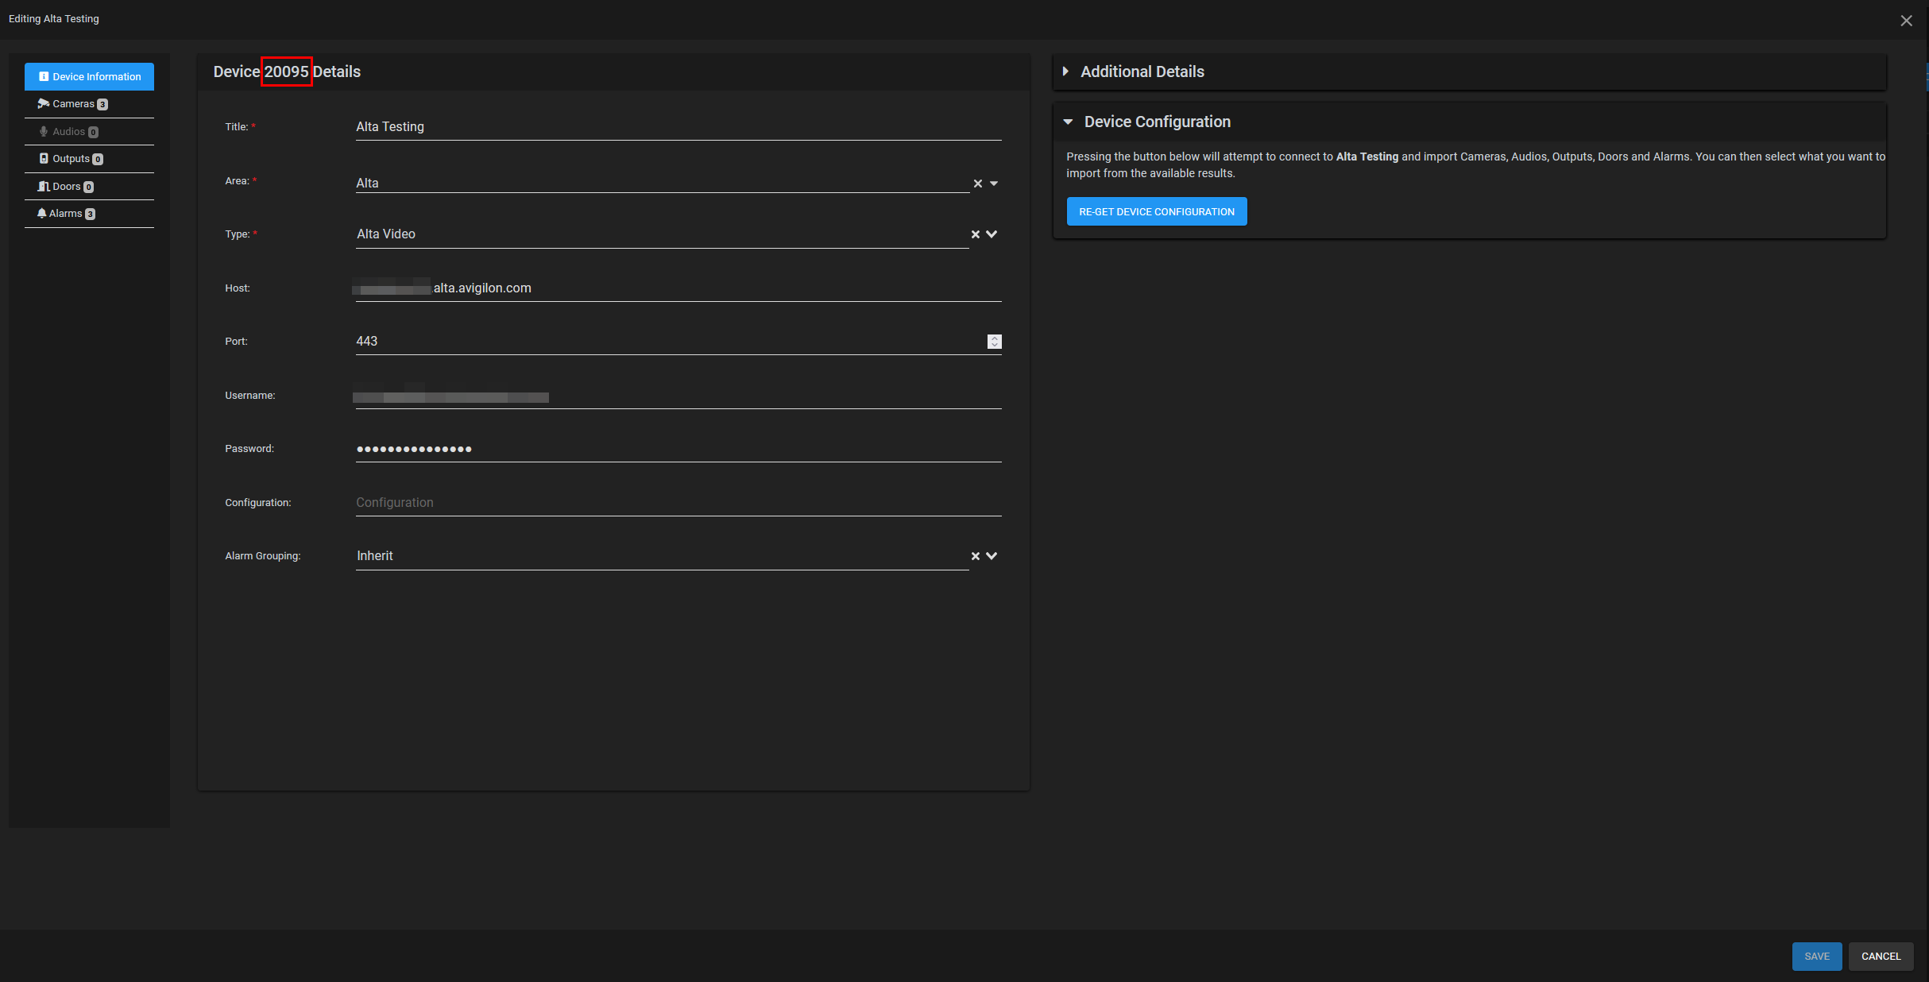The width and height of the screenshot is (1929, 982).
Task: Click the Area combo box showing Alta
Action: coord(662,184)
